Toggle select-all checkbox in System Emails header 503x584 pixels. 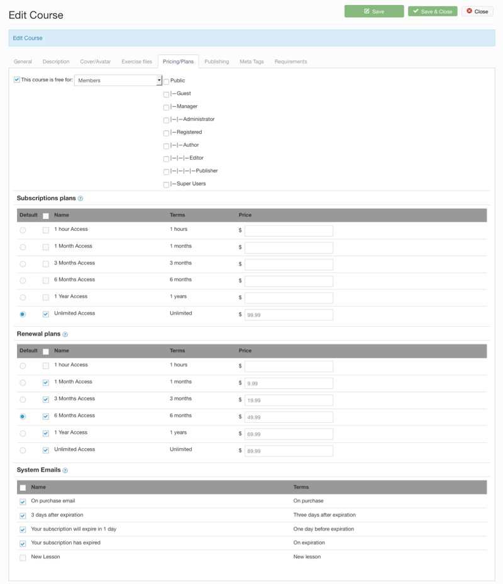click(x=23, y=488)
